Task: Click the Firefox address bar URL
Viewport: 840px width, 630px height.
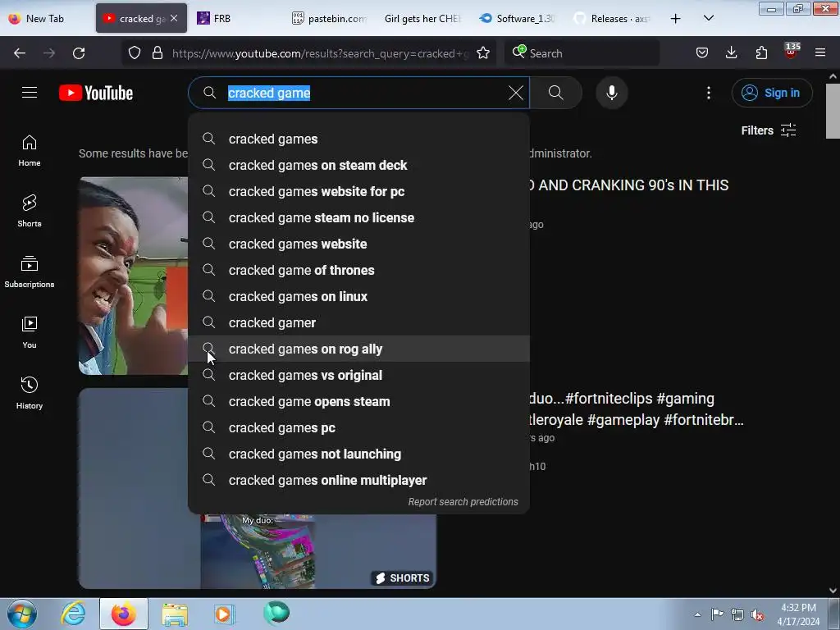Action: coord(320,53)
